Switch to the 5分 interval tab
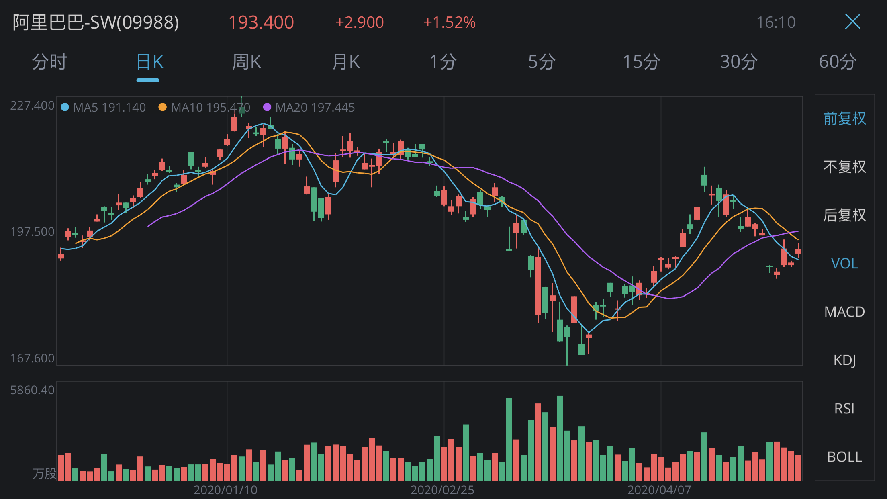 coord(542,62)
